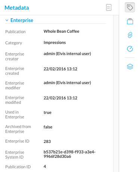Click the Category field label
Image resolution: width=139 pixels, height=172 pixels.
tap(14, 43)
